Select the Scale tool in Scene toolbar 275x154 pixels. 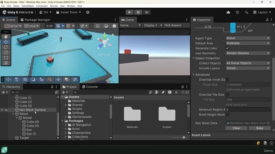[x=6, y=52]
